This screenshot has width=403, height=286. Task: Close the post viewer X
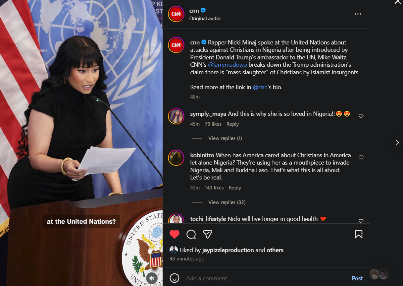398,2
